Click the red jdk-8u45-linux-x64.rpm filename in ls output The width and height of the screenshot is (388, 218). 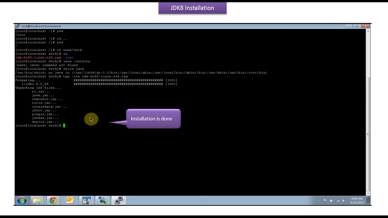pyautogui.click(x=38, y=58)
